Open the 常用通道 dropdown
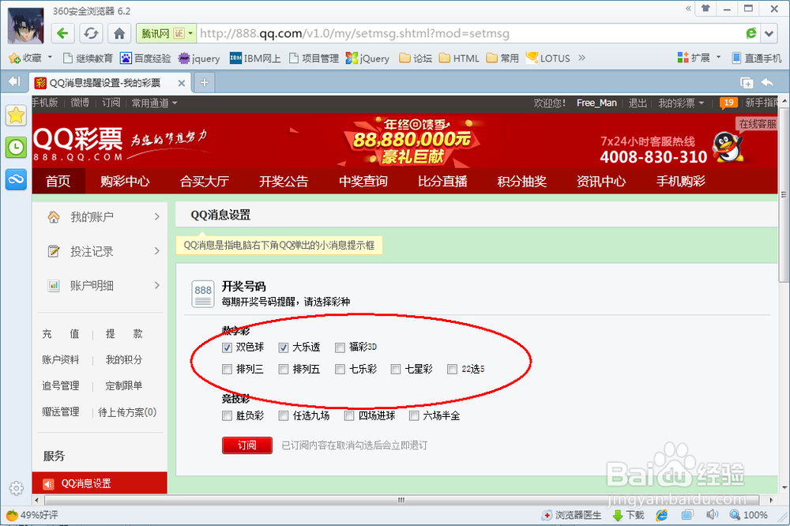This screenshot has height=526, width=790. click(154, 103)
